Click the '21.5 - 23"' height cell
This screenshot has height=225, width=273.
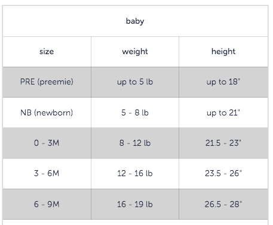(223, 143)
